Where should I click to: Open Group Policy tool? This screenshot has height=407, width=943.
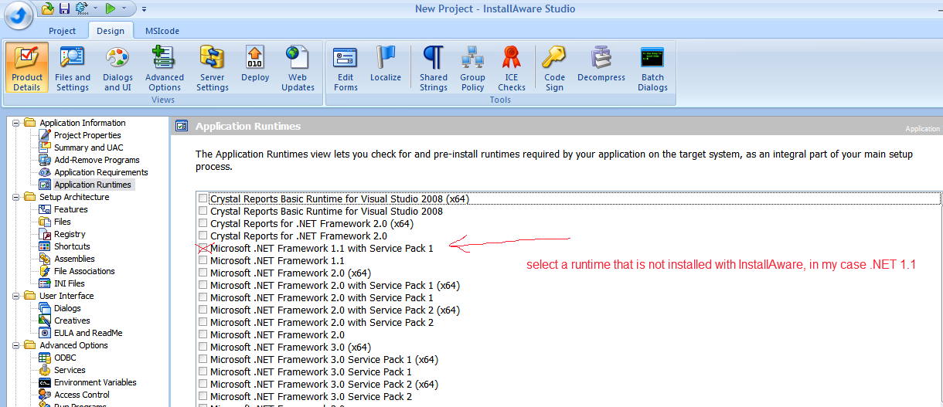coord(472,68)
